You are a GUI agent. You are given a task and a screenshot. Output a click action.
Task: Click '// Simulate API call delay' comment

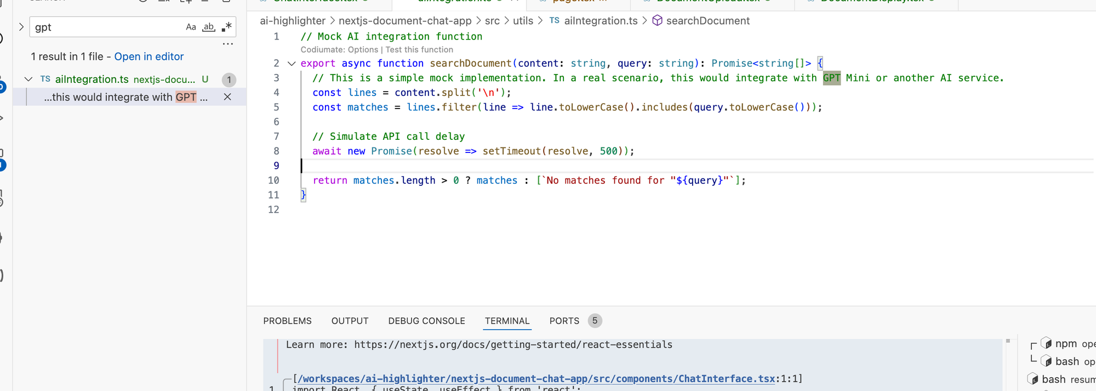point(389,137)
